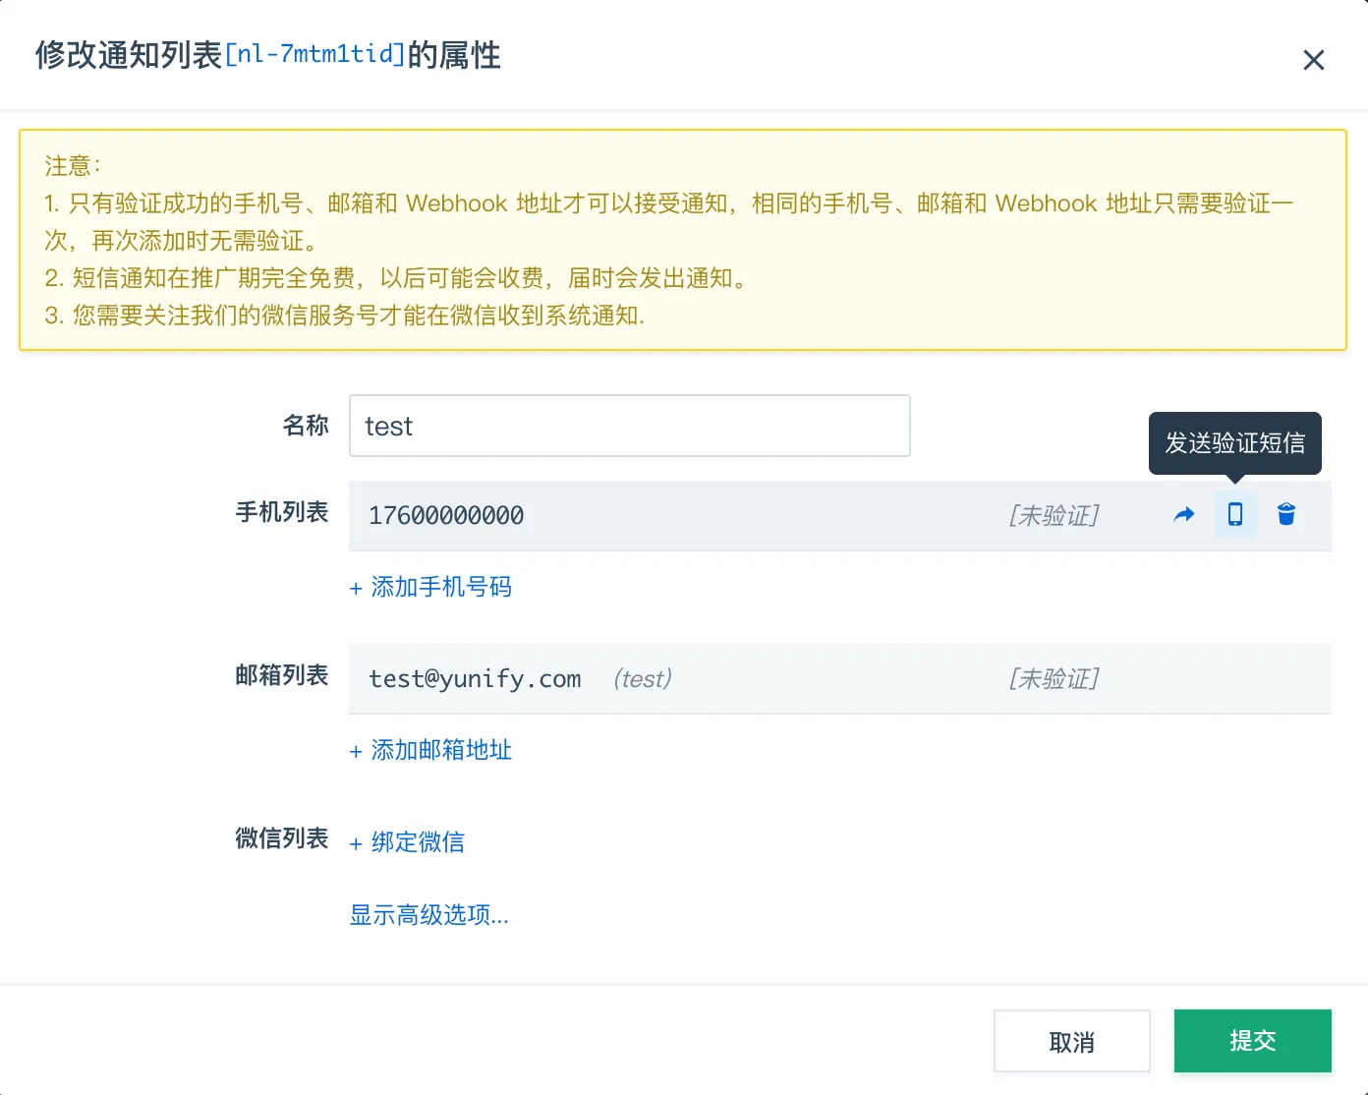
Task: Expand 显示高级选项 advanced options
Action: [x=428, y=915]
